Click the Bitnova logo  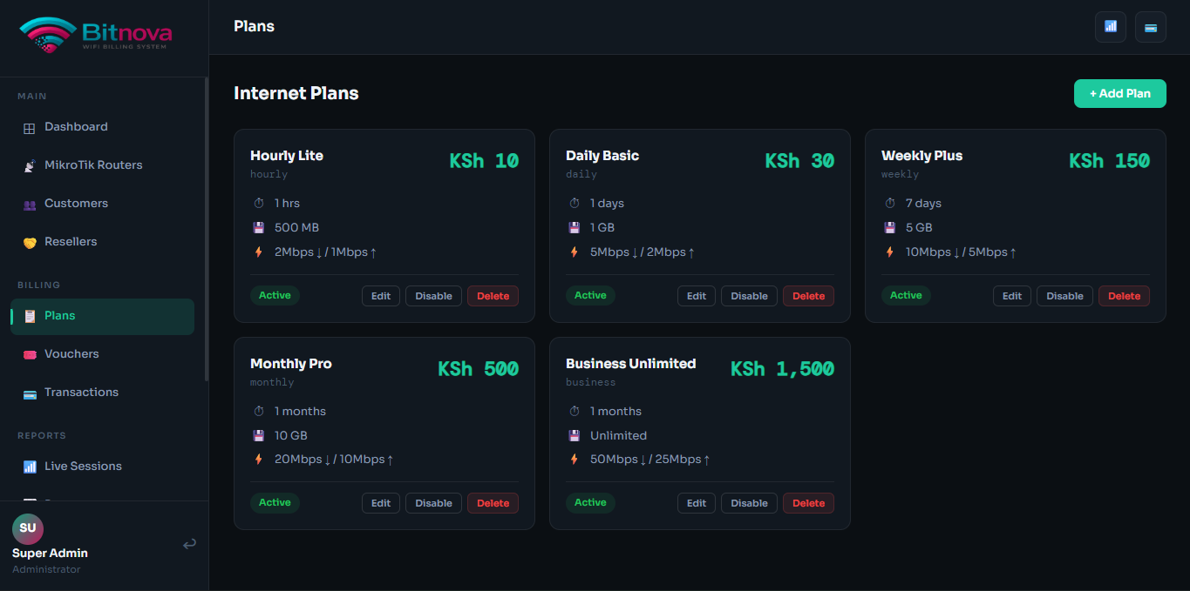96,35
